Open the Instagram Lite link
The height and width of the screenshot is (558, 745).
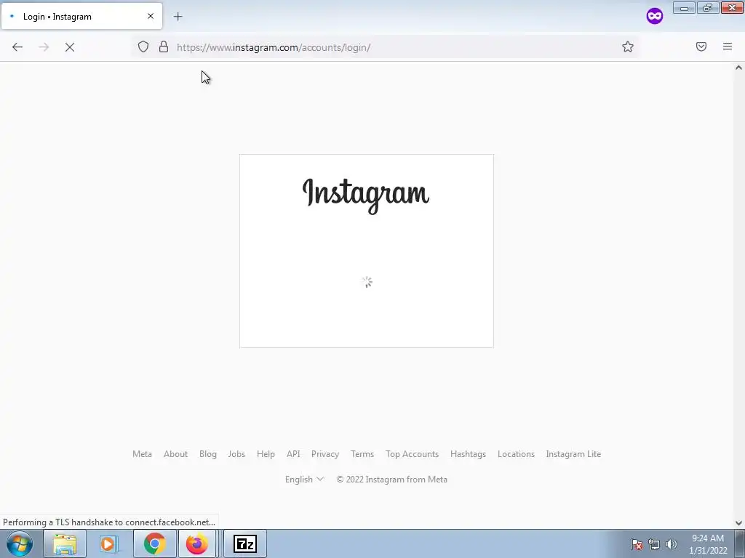tap(573, 454)
